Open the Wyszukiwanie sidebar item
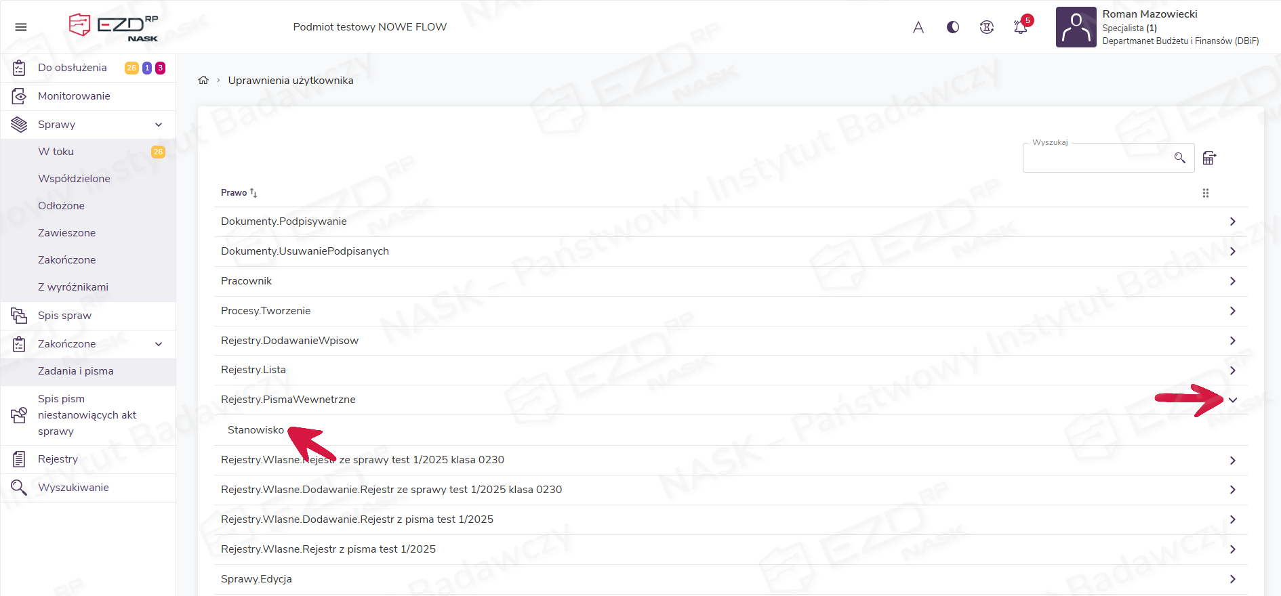The width and height of the screenshot is (1281, 596). (x=73, y=488)
